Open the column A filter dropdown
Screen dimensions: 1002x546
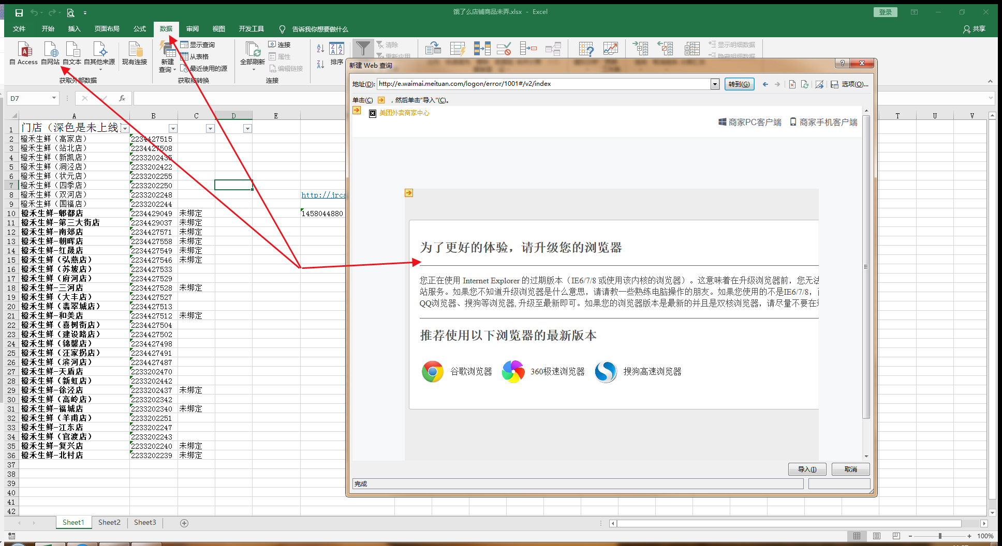pos(125,129)
